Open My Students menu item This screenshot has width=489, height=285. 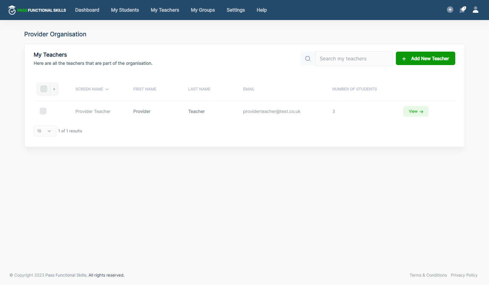pyautogui.click(x=125, y=10)
